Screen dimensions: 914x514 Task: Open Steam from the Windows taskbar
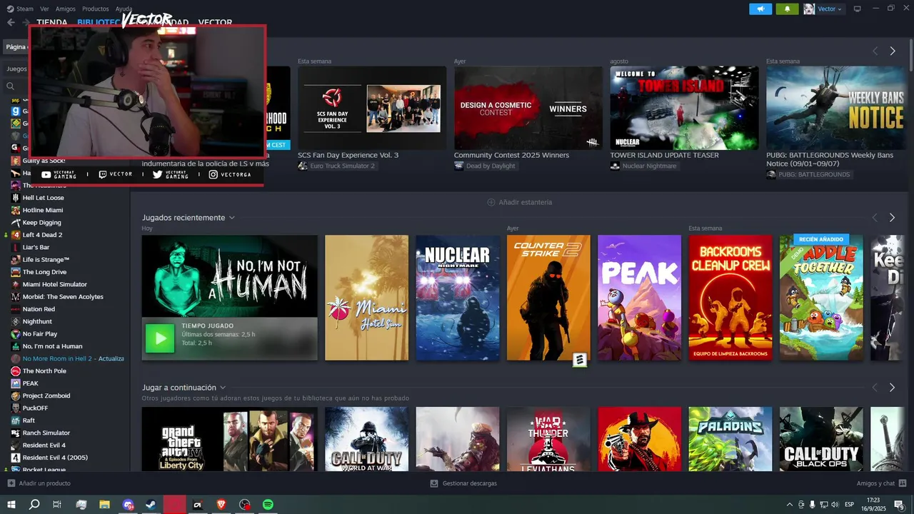pos(151,505)
